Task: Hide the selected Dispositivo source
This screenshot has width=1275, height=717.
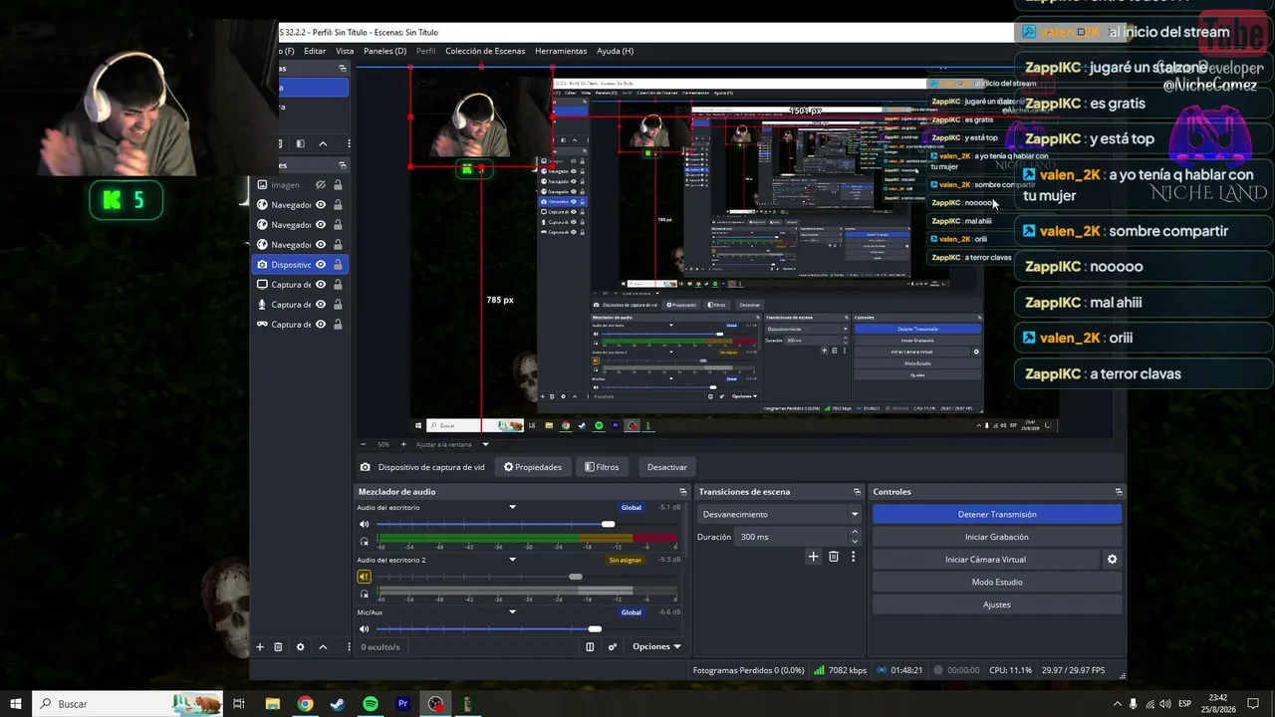Action: (x=321, y=265)
